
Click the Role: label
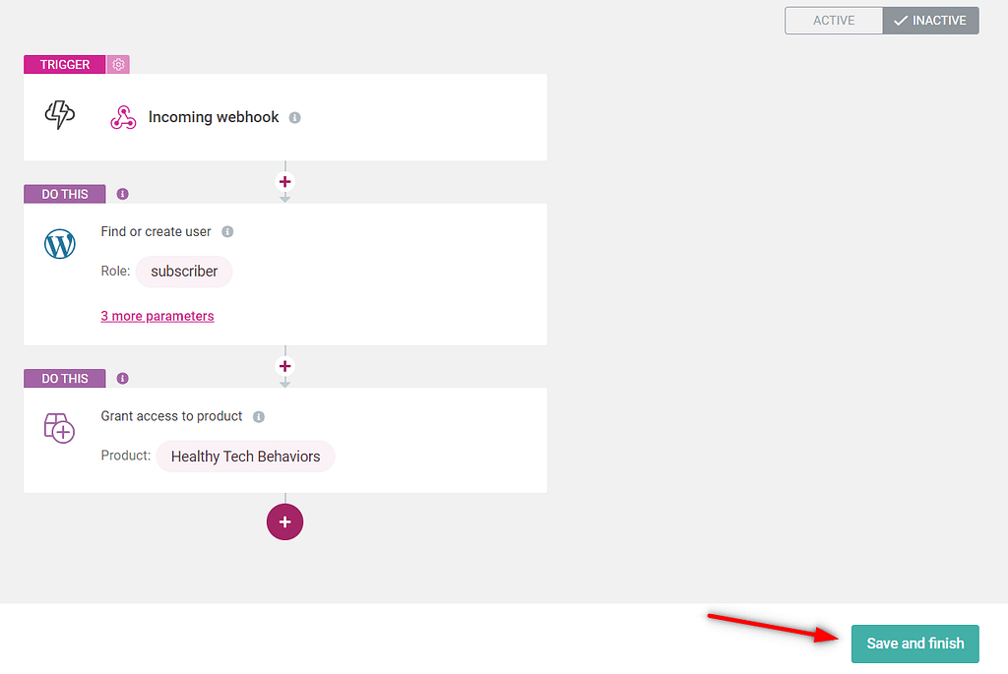click(116, 272)
